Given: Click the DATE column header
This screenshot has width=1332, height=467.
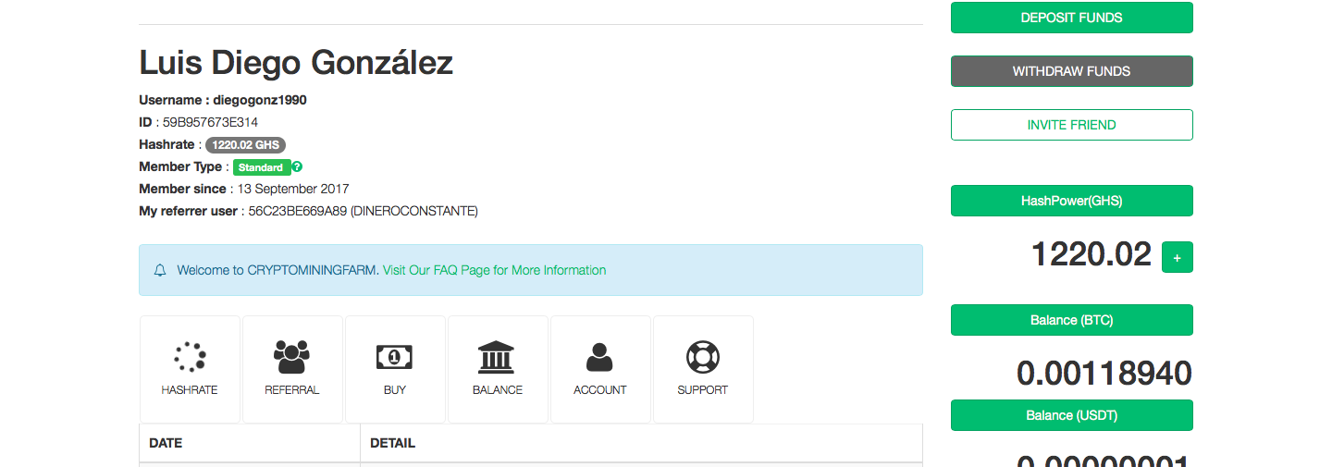Looking at the screenshot, I should click(166, 443).
